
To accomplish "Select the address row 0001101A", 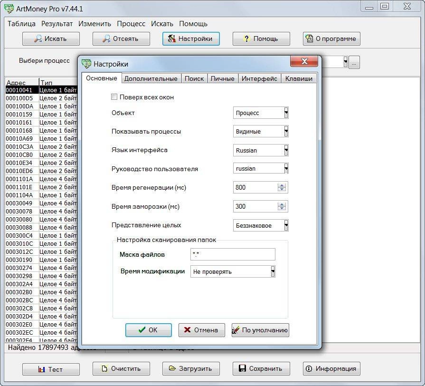I will [x=41, y=179].
